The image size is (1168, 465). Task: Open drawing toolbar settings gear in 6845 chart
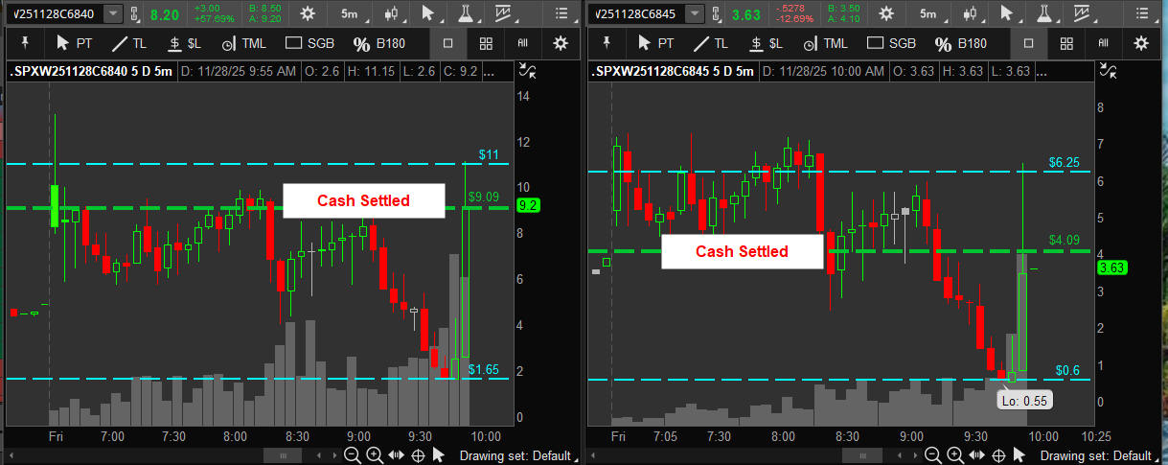[1141, 43]
